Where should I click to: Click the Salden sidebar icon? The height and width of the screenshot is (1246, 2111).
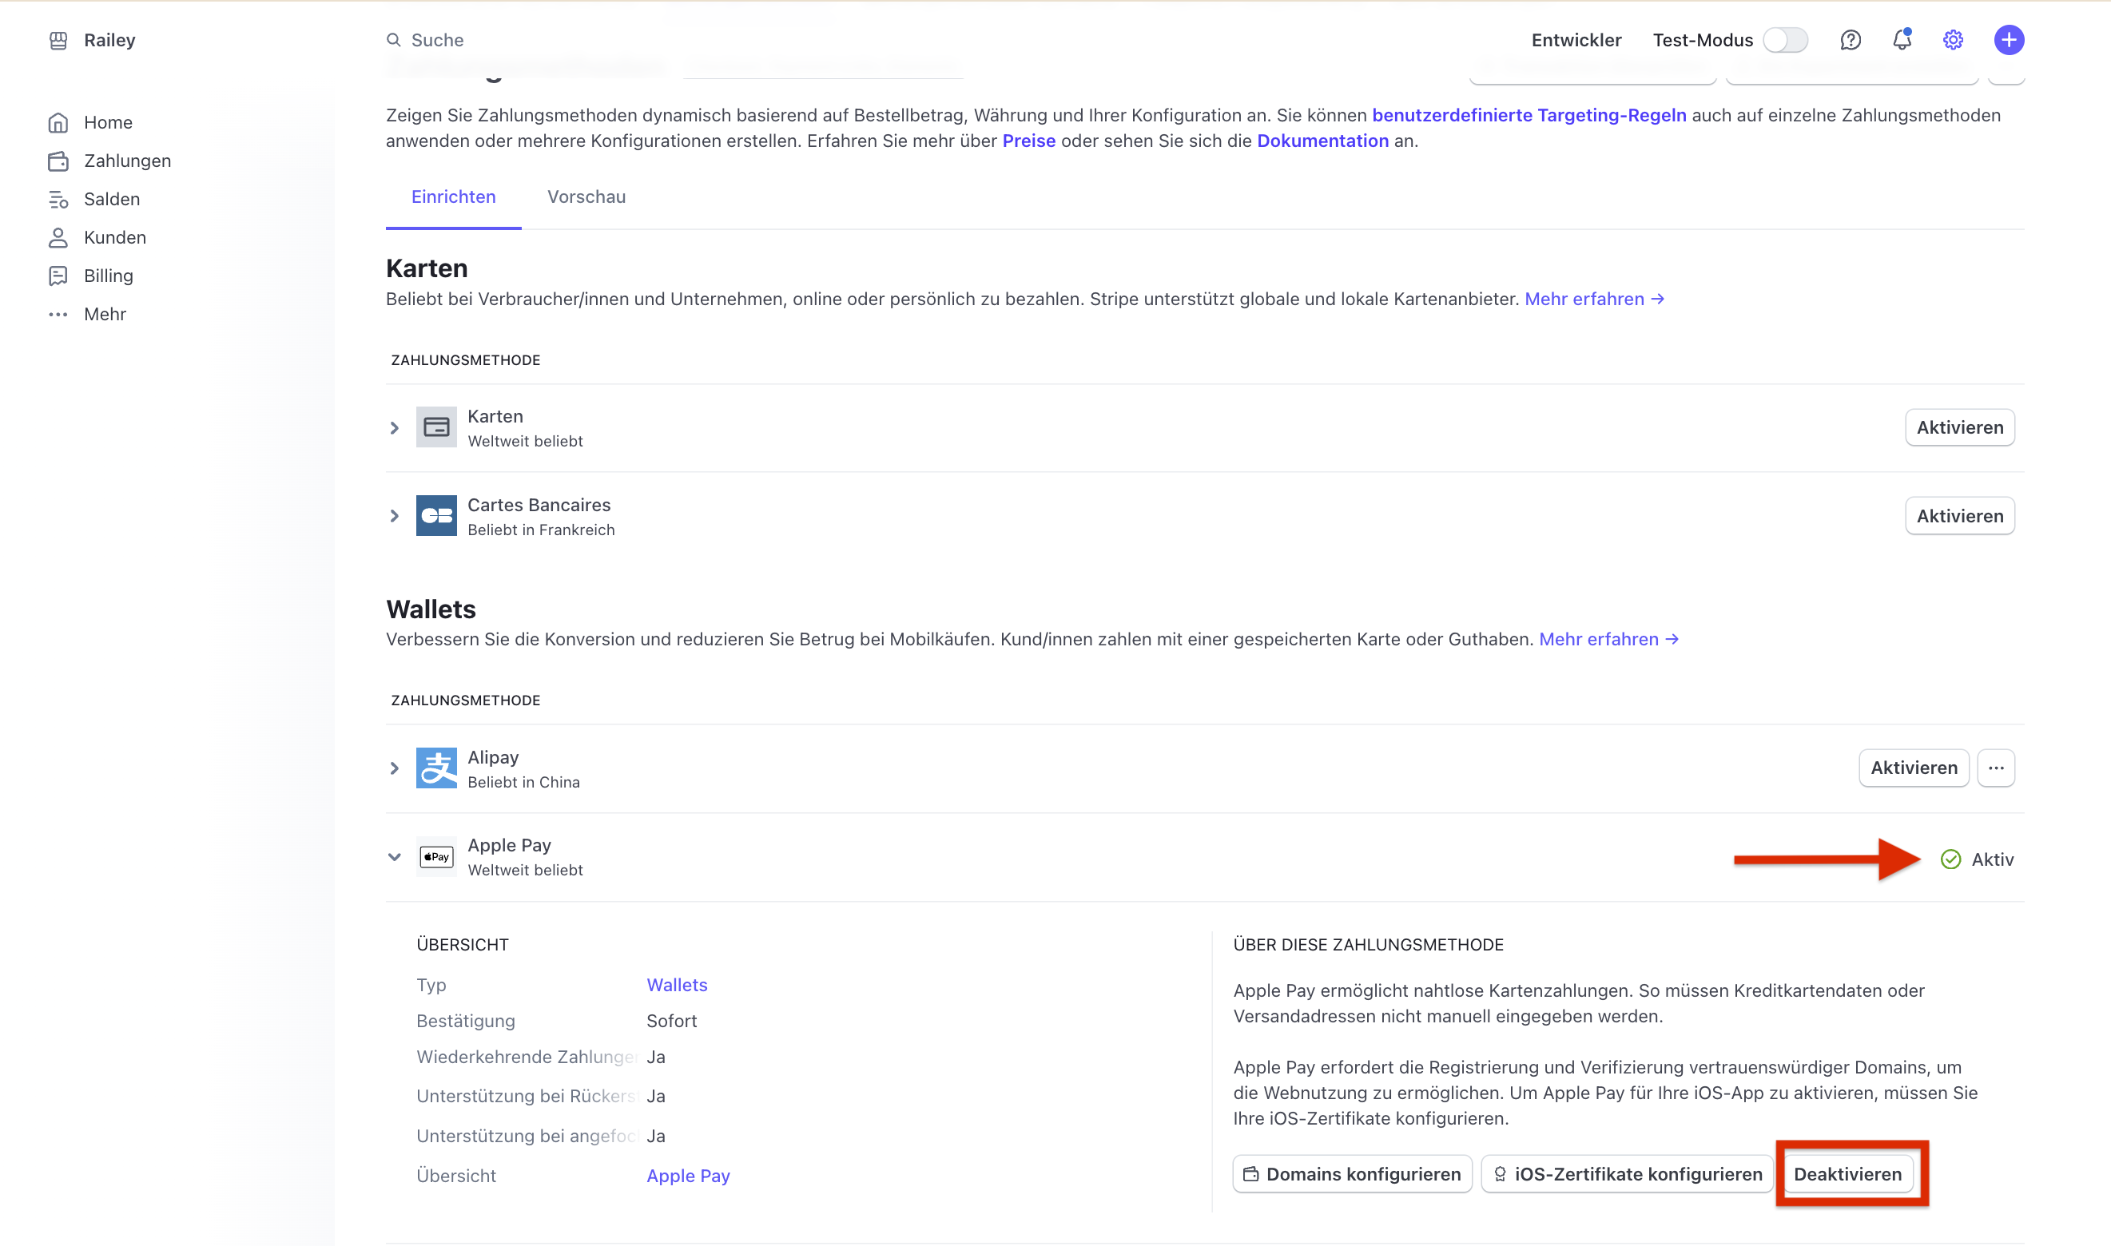tap(58, 200)
